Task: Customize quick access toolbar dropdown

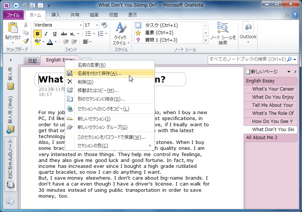Action: (49, 6)
